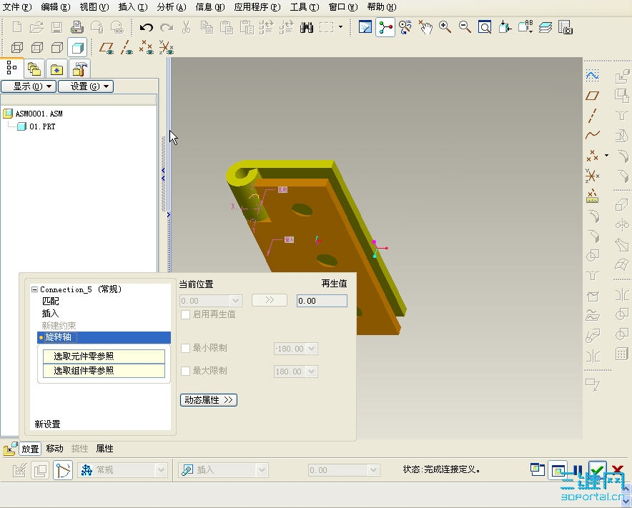Click the Find binoculars icon

tap(306, 27)
